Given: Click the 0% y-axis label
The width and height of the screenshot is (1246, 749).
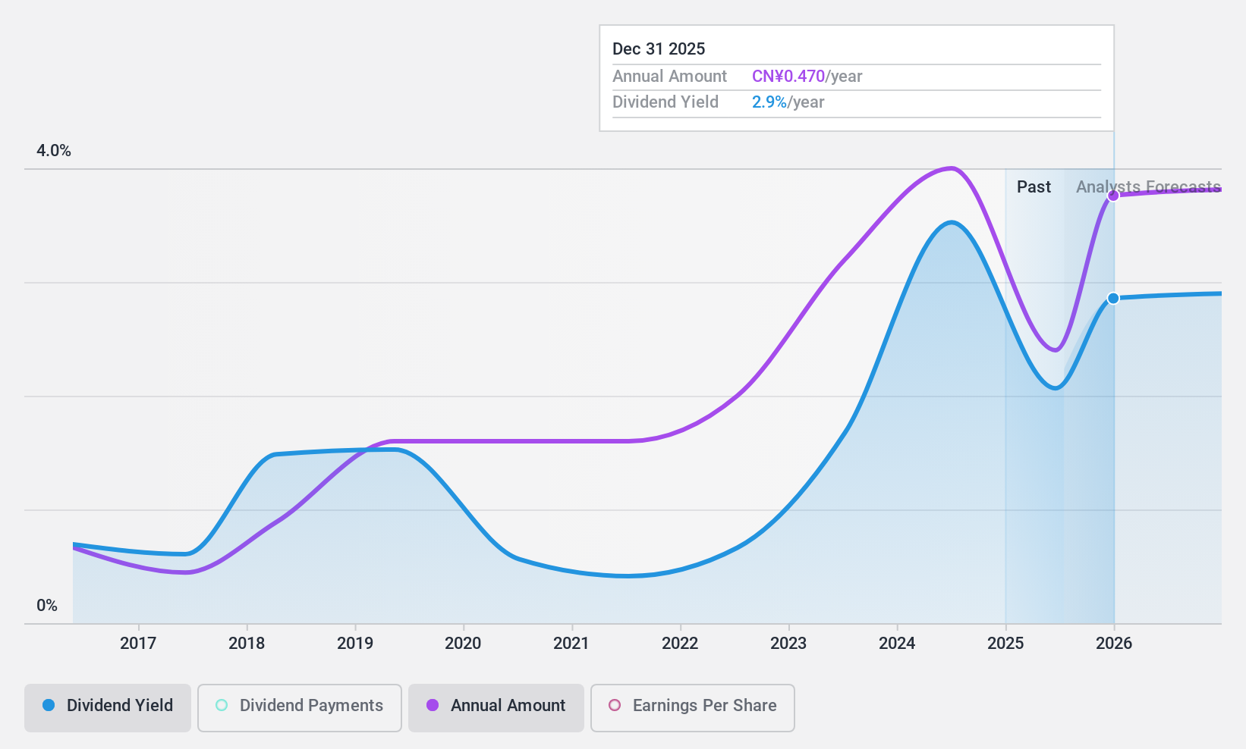Looking at the screenshot, I should [x=47, y=606].
